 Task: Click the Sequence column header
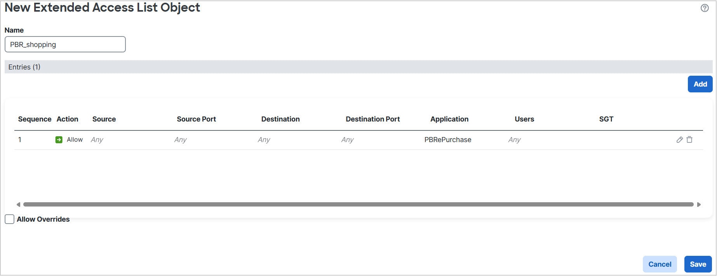point(35,119)
